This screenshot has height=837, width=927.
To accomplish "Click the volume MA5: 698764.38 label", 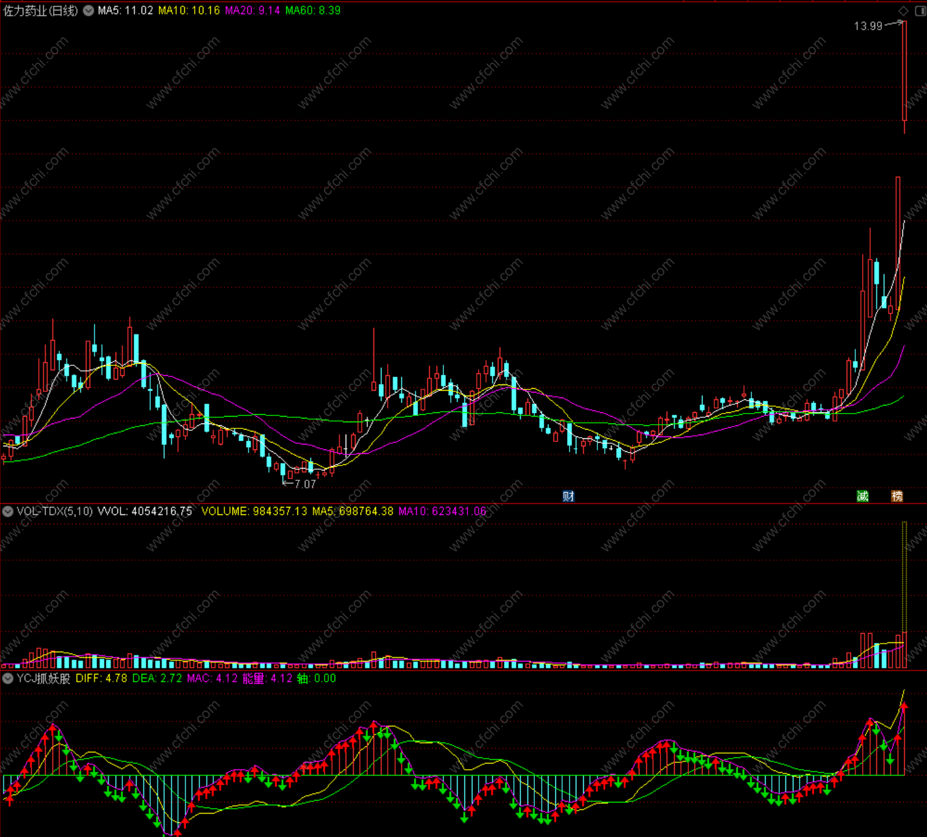I will point(352,511).
